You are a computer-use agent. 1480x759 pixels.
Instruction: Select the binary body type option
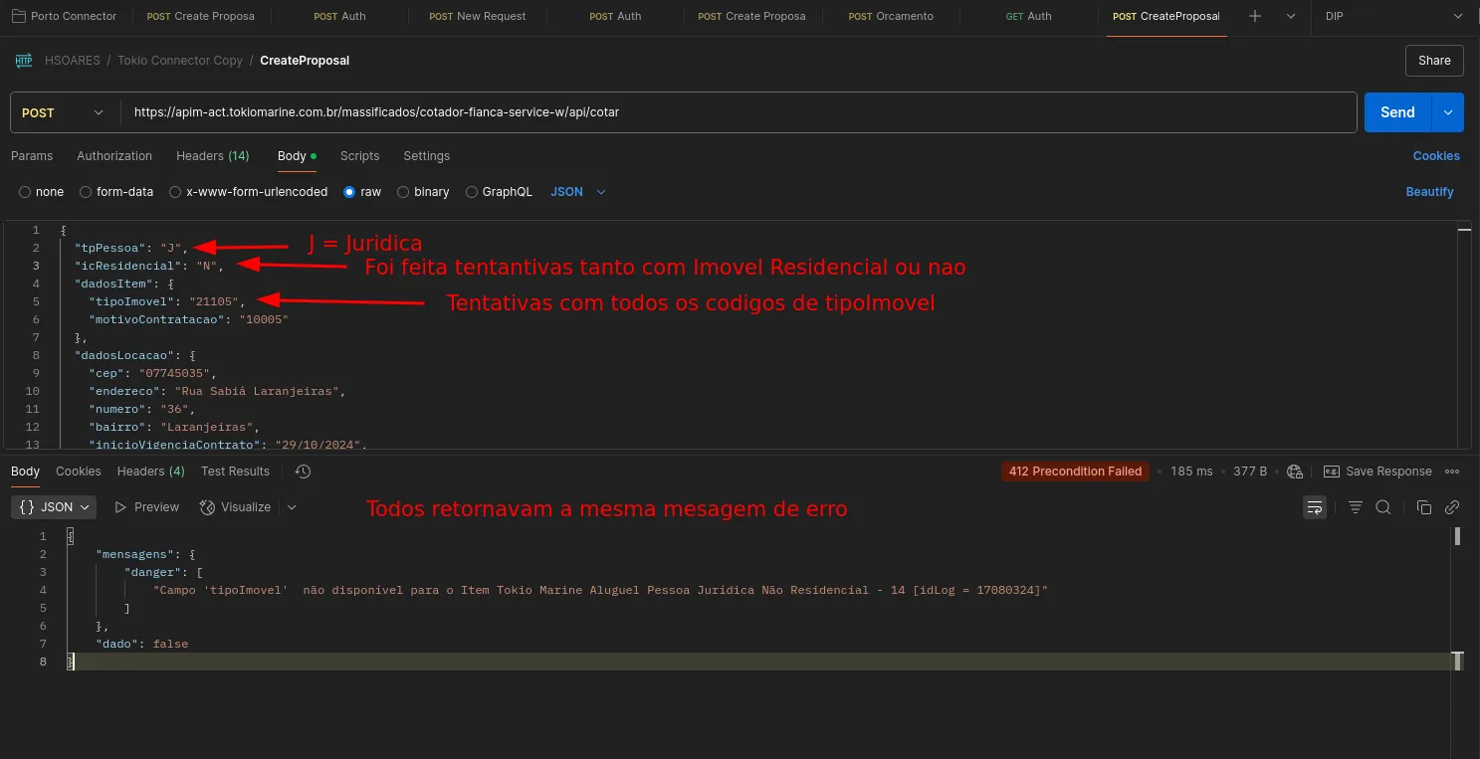point(403,192)
